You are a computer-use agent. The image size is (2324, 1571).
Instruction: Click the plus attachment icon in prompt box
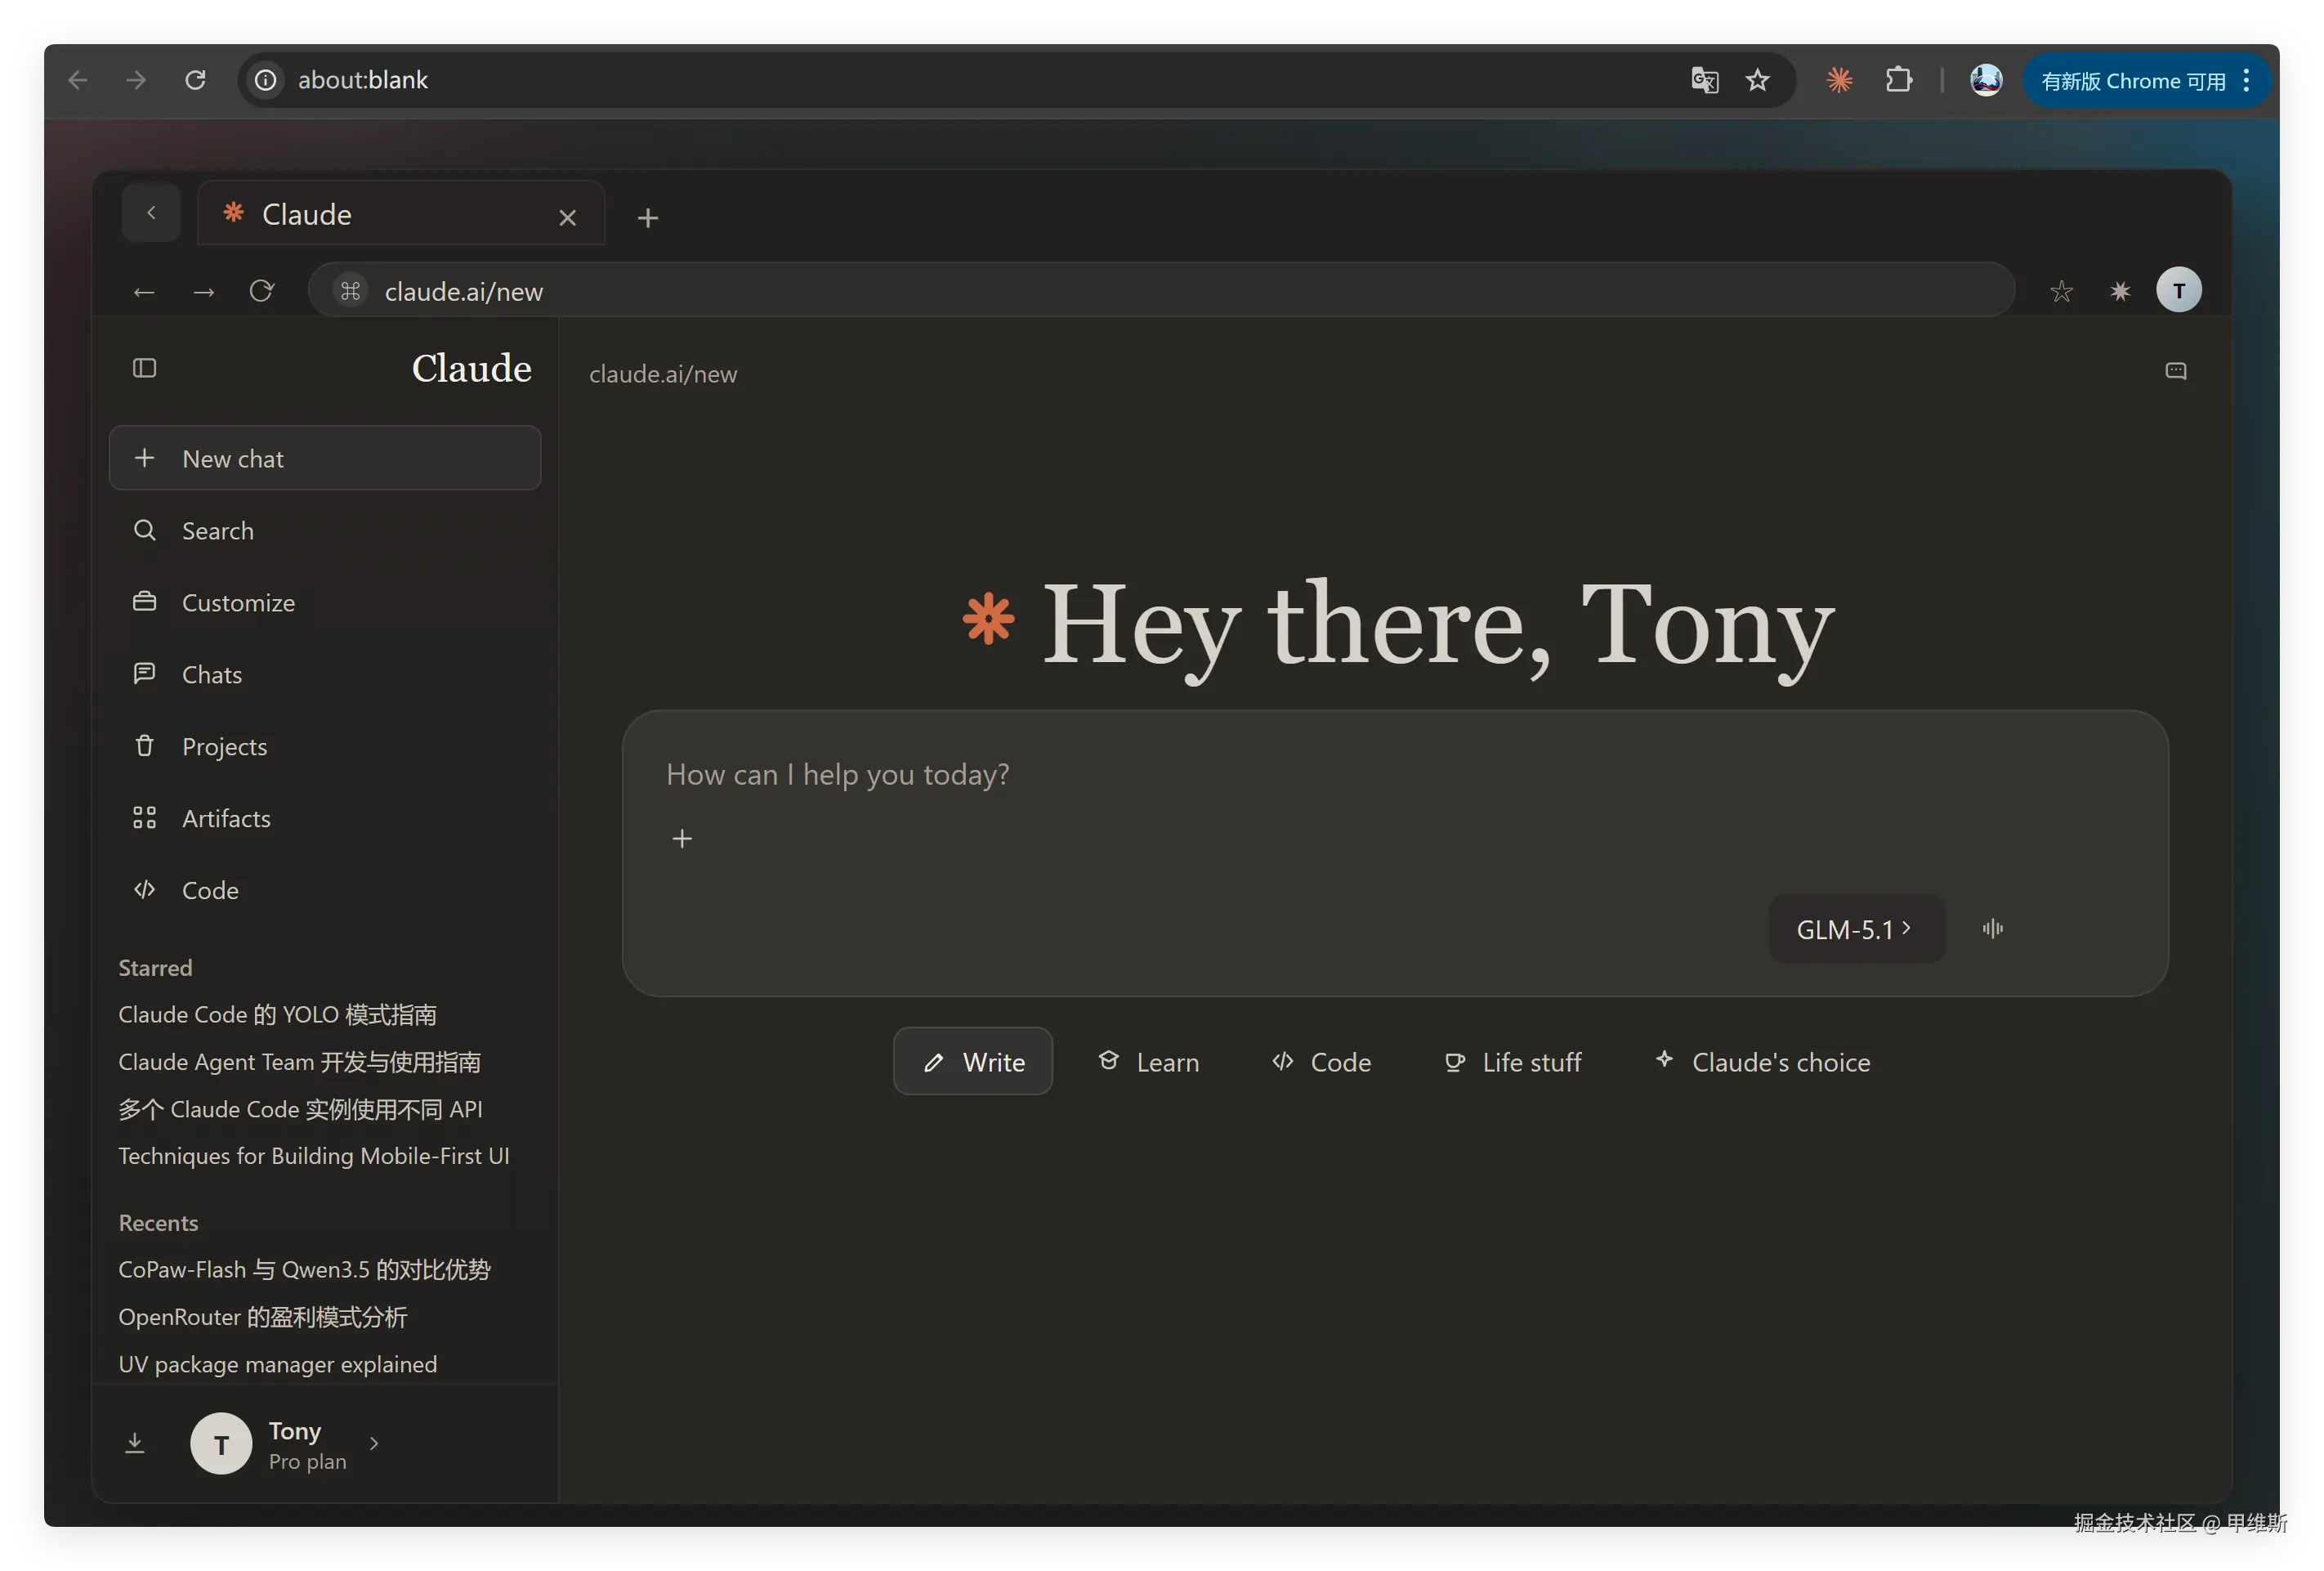[x=682, y=838]
